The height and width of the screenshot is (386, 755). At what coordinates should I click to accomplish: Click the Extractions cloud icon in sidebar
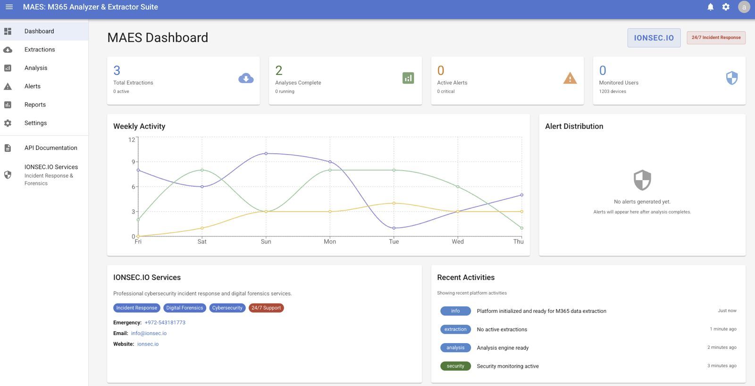[x=8, y=49]
